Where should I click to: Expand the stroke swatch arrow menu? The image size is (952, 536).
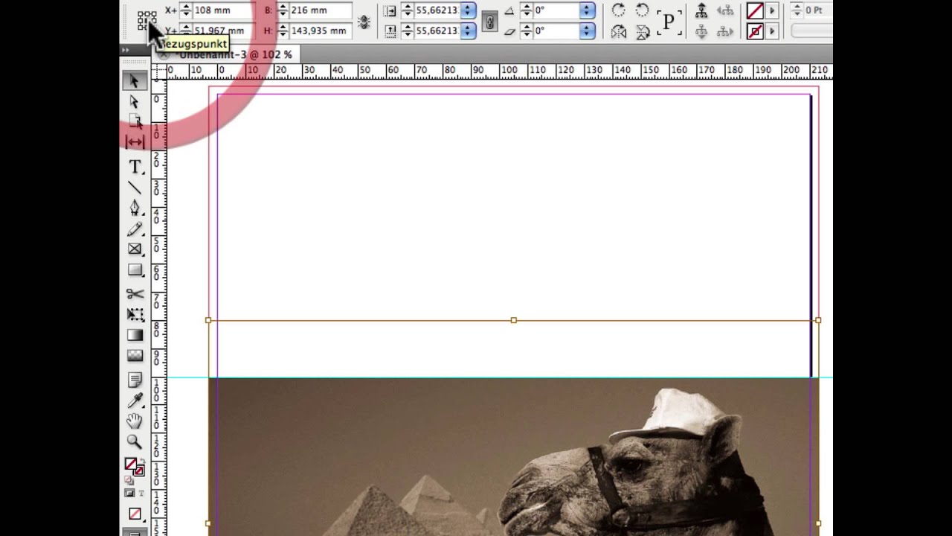tap(772, 31)
